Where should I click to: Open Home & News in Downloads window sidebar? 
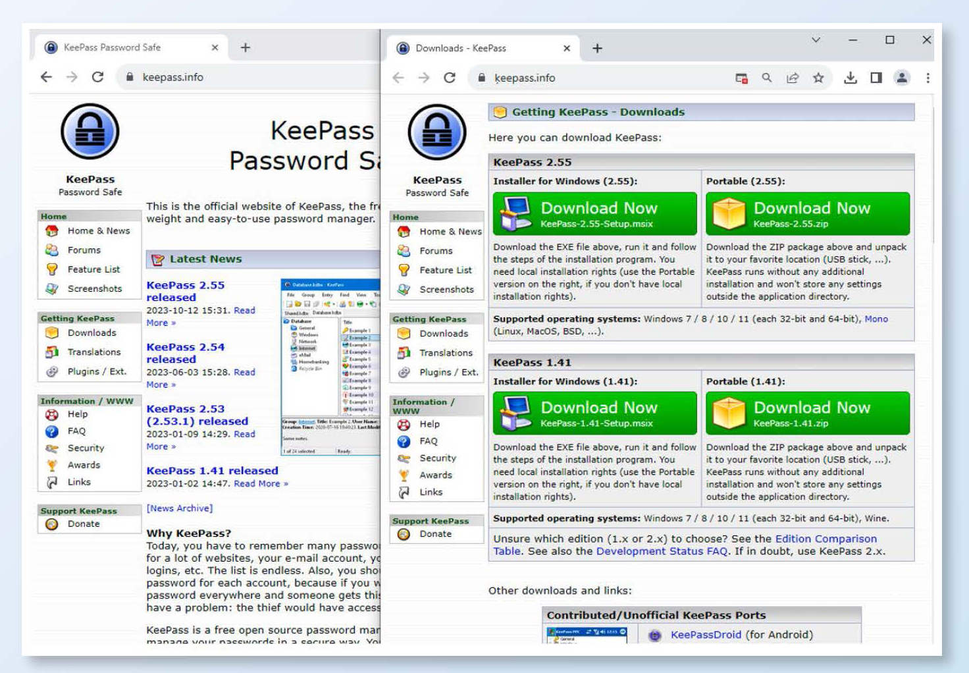(x=450, y=232)
